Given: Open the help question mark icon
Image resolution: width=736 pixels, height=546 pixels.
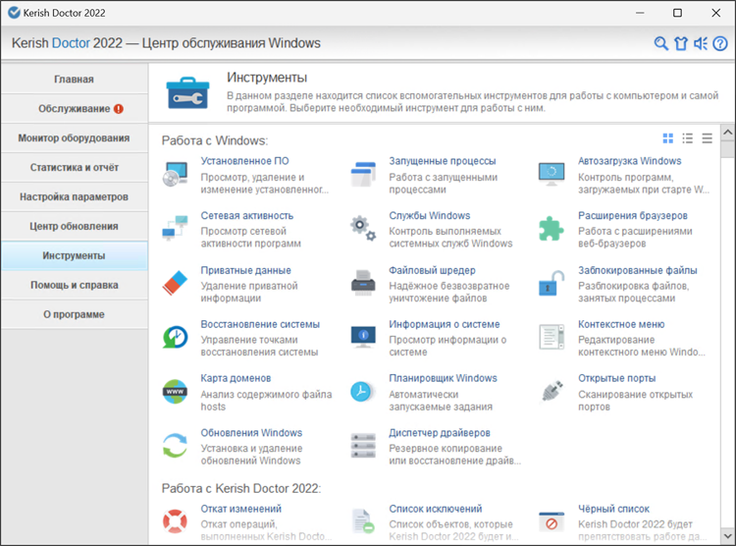Looking at the screenshot, I should coord(721,43).
